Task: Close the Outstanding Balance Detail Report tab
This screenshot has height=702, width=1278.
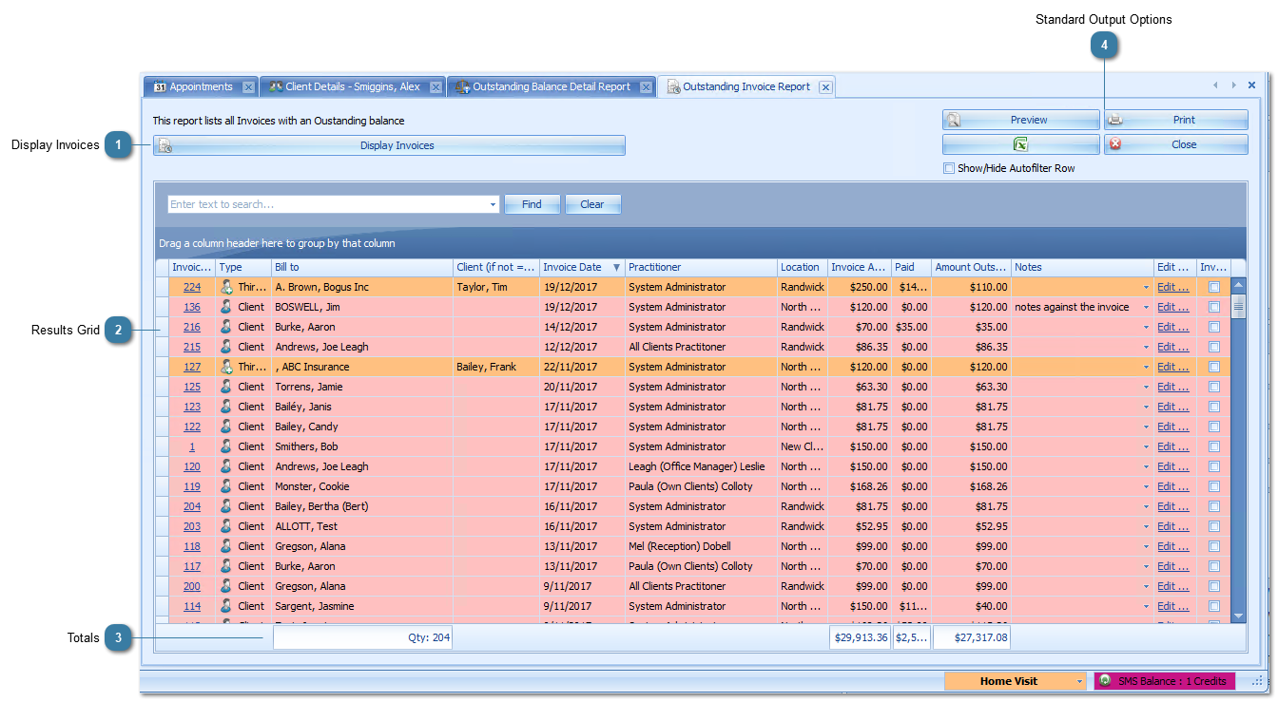Action: pos(646,87)
